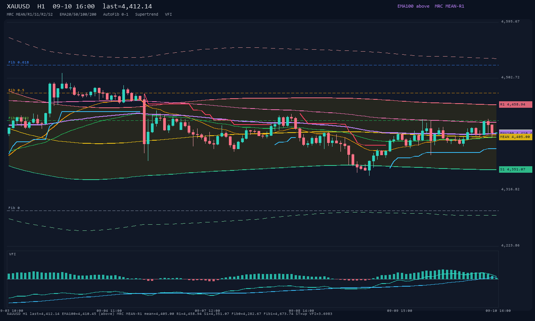Click the Fib 0 level label
This screenshot has width=535, height=321.
pos(14,208)
